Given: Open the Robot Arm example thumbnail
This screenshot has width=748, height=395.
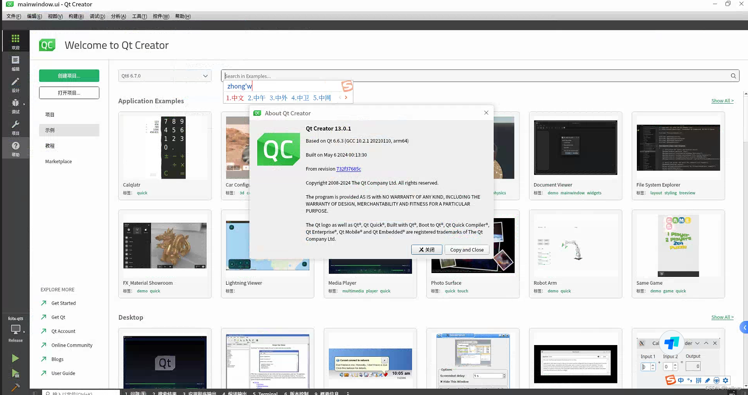Looking at the screenshot, I should pyautogui.click(x=575, y=246).
